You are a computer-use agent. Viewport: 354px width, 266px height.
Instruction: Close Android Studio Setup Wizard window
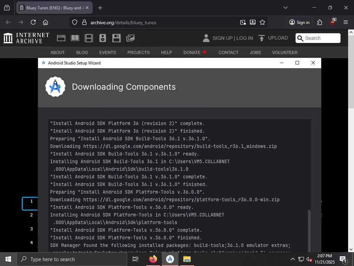pos(313,63)
